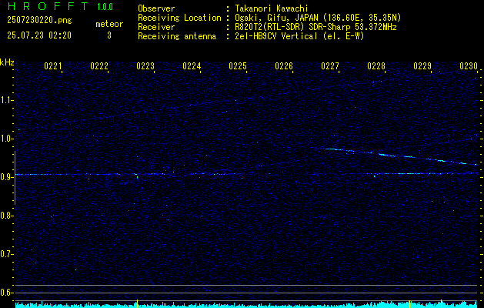Click the yellow meteor tick below 0223
484x308 pixels.
tap(137, 303)
